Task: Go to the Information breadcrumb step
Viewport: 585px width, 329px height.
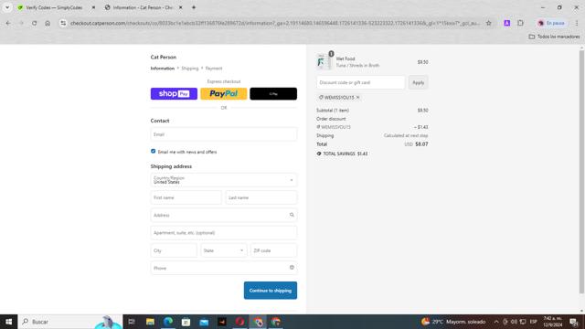Action: [x=163, y=69]
